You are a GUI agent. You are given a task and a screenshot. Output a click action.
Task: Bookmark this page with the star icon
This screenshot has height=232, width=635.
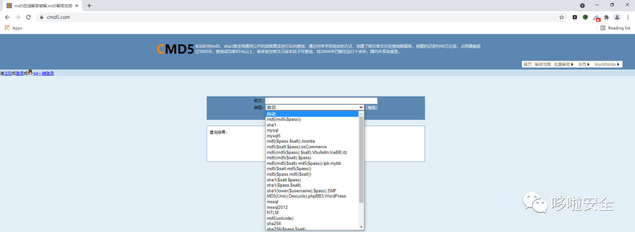[562, 18]
